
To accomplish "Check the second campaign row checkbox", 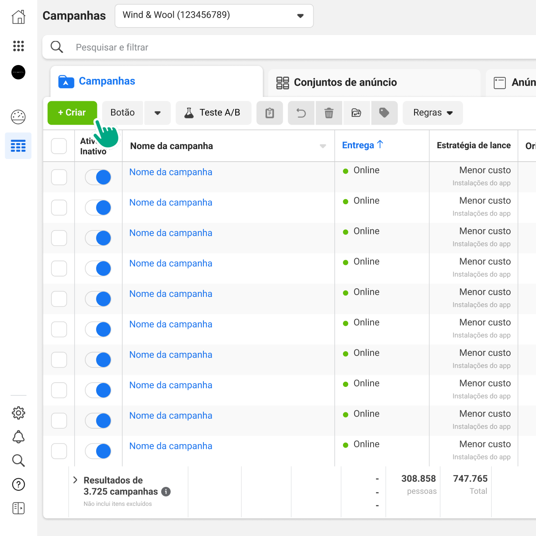I will [x=59, y=208].
